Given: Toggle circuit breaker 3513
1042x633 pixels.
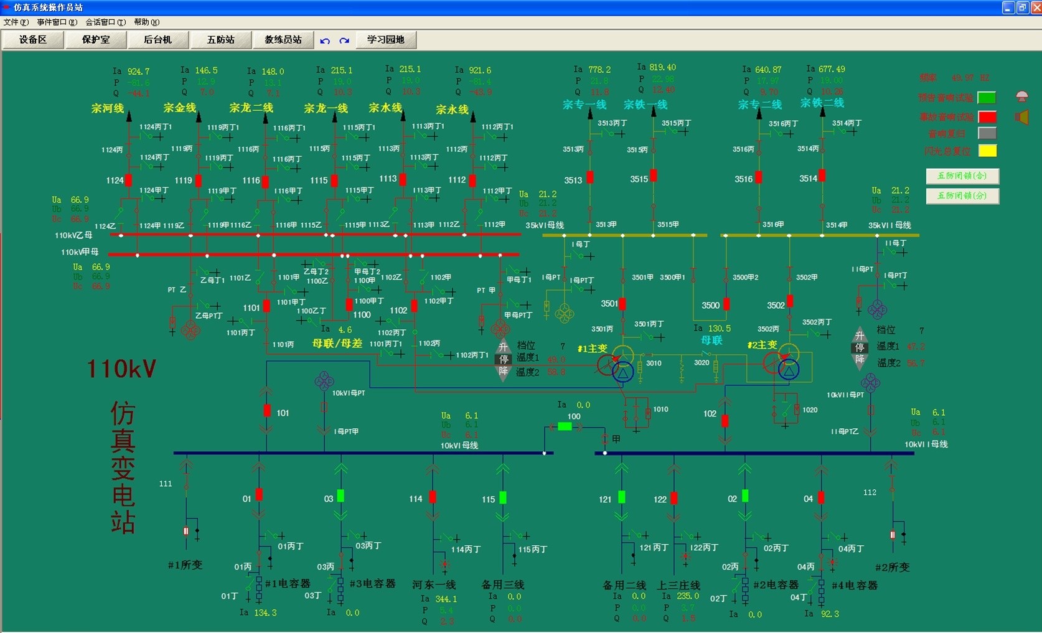Looking at the screenshot, I should (x=590, y=177).
